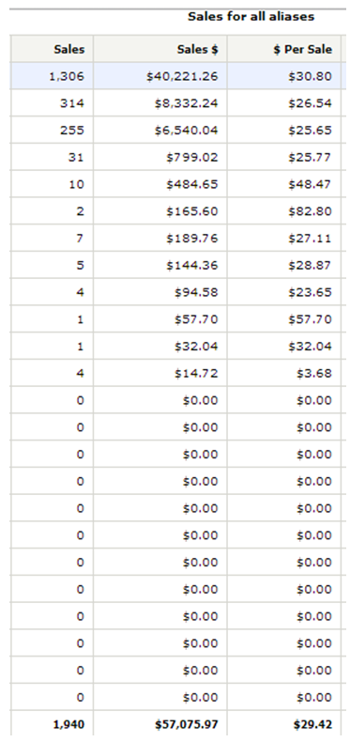The image size is (350, 742).
Task: Select the $484.65 sales amount
Action: pos(192,184)
